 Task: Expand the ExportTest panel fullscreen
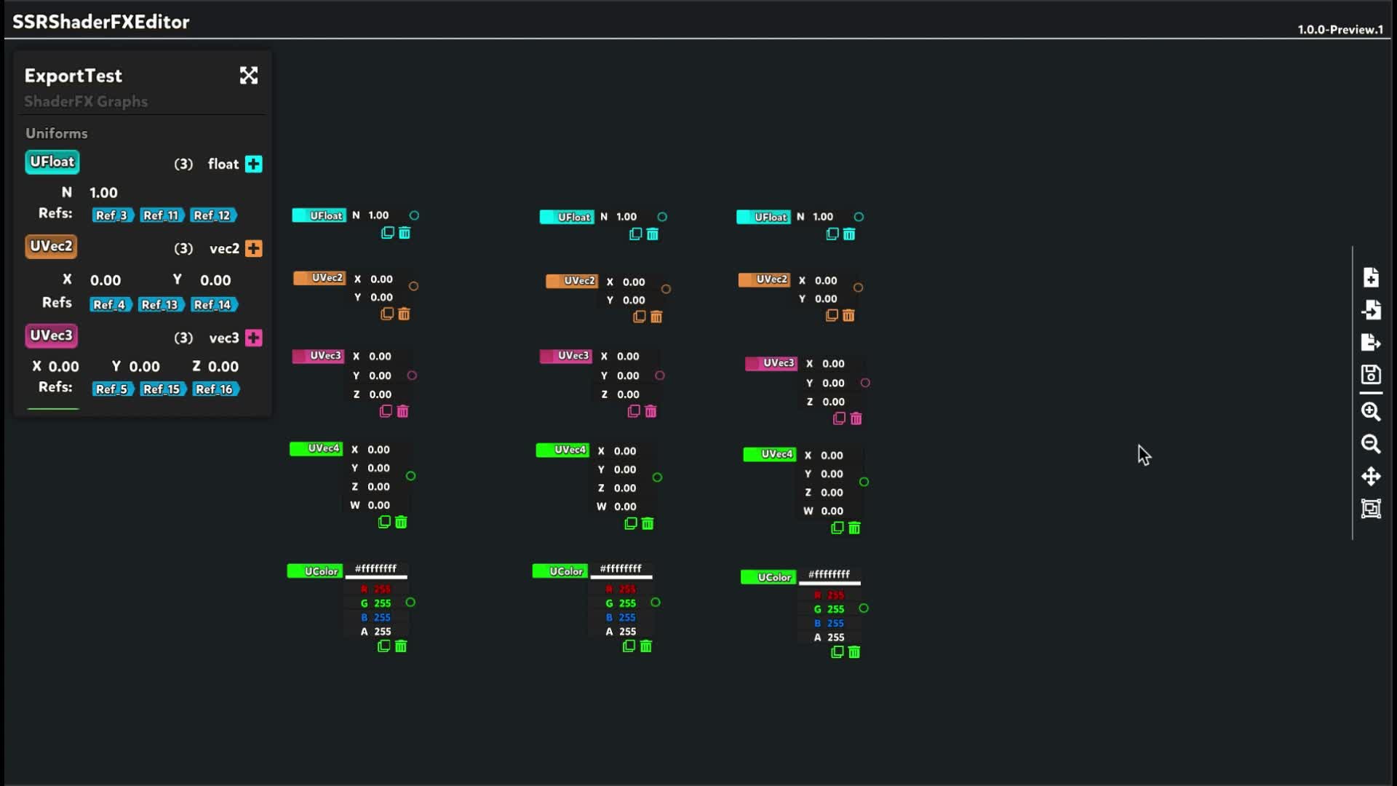(x=249, y=75)
